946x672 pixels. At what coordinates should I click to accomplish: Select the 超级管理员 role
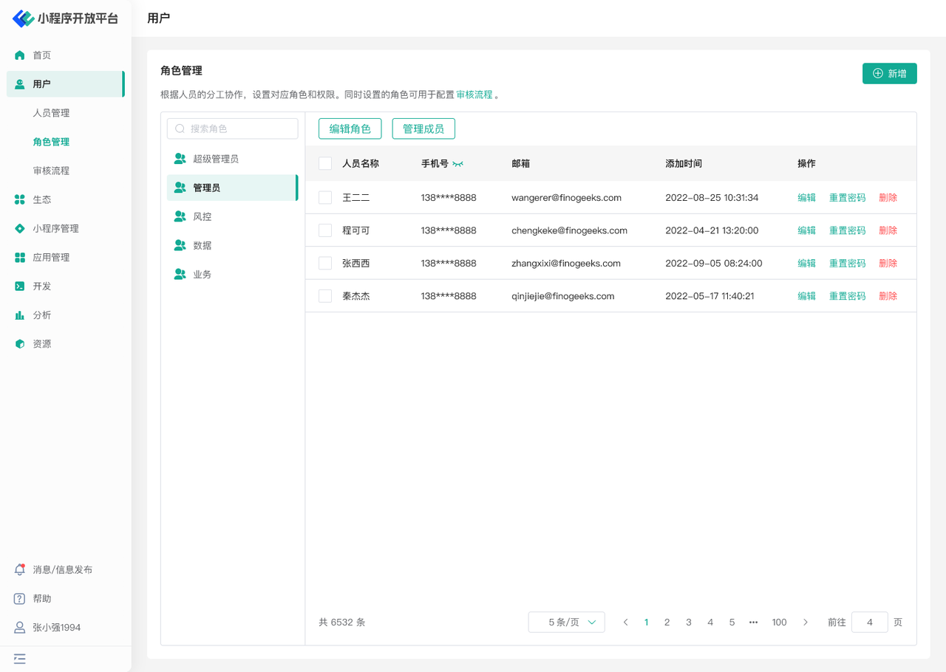[x=215, y=159]
